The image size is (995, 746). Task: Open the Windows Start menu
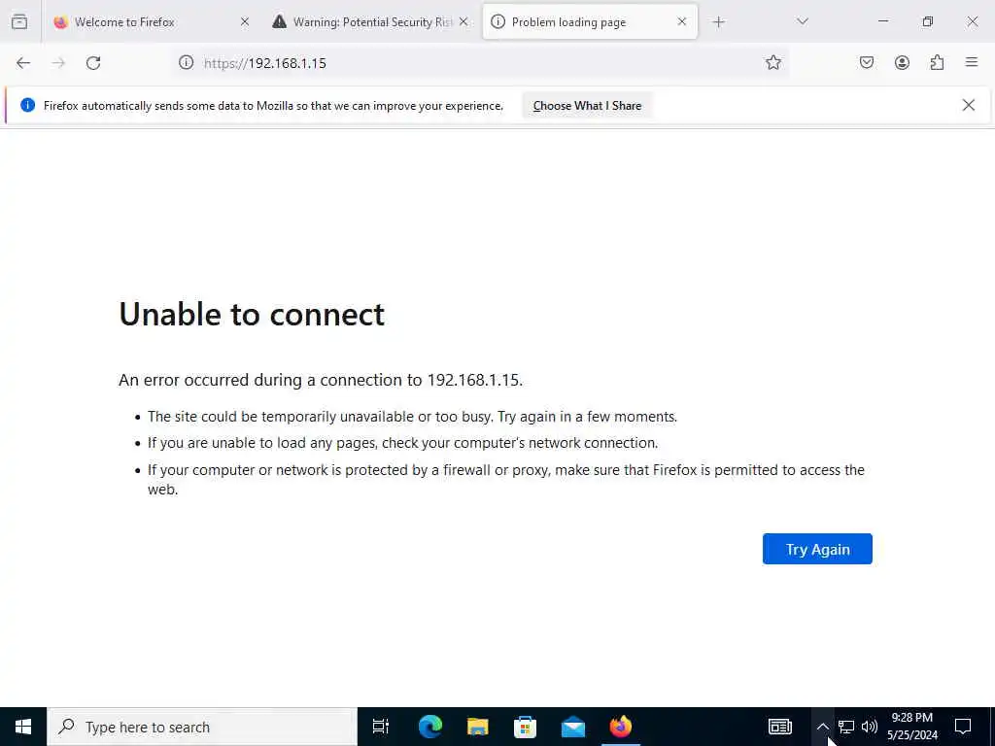[23, 727]
